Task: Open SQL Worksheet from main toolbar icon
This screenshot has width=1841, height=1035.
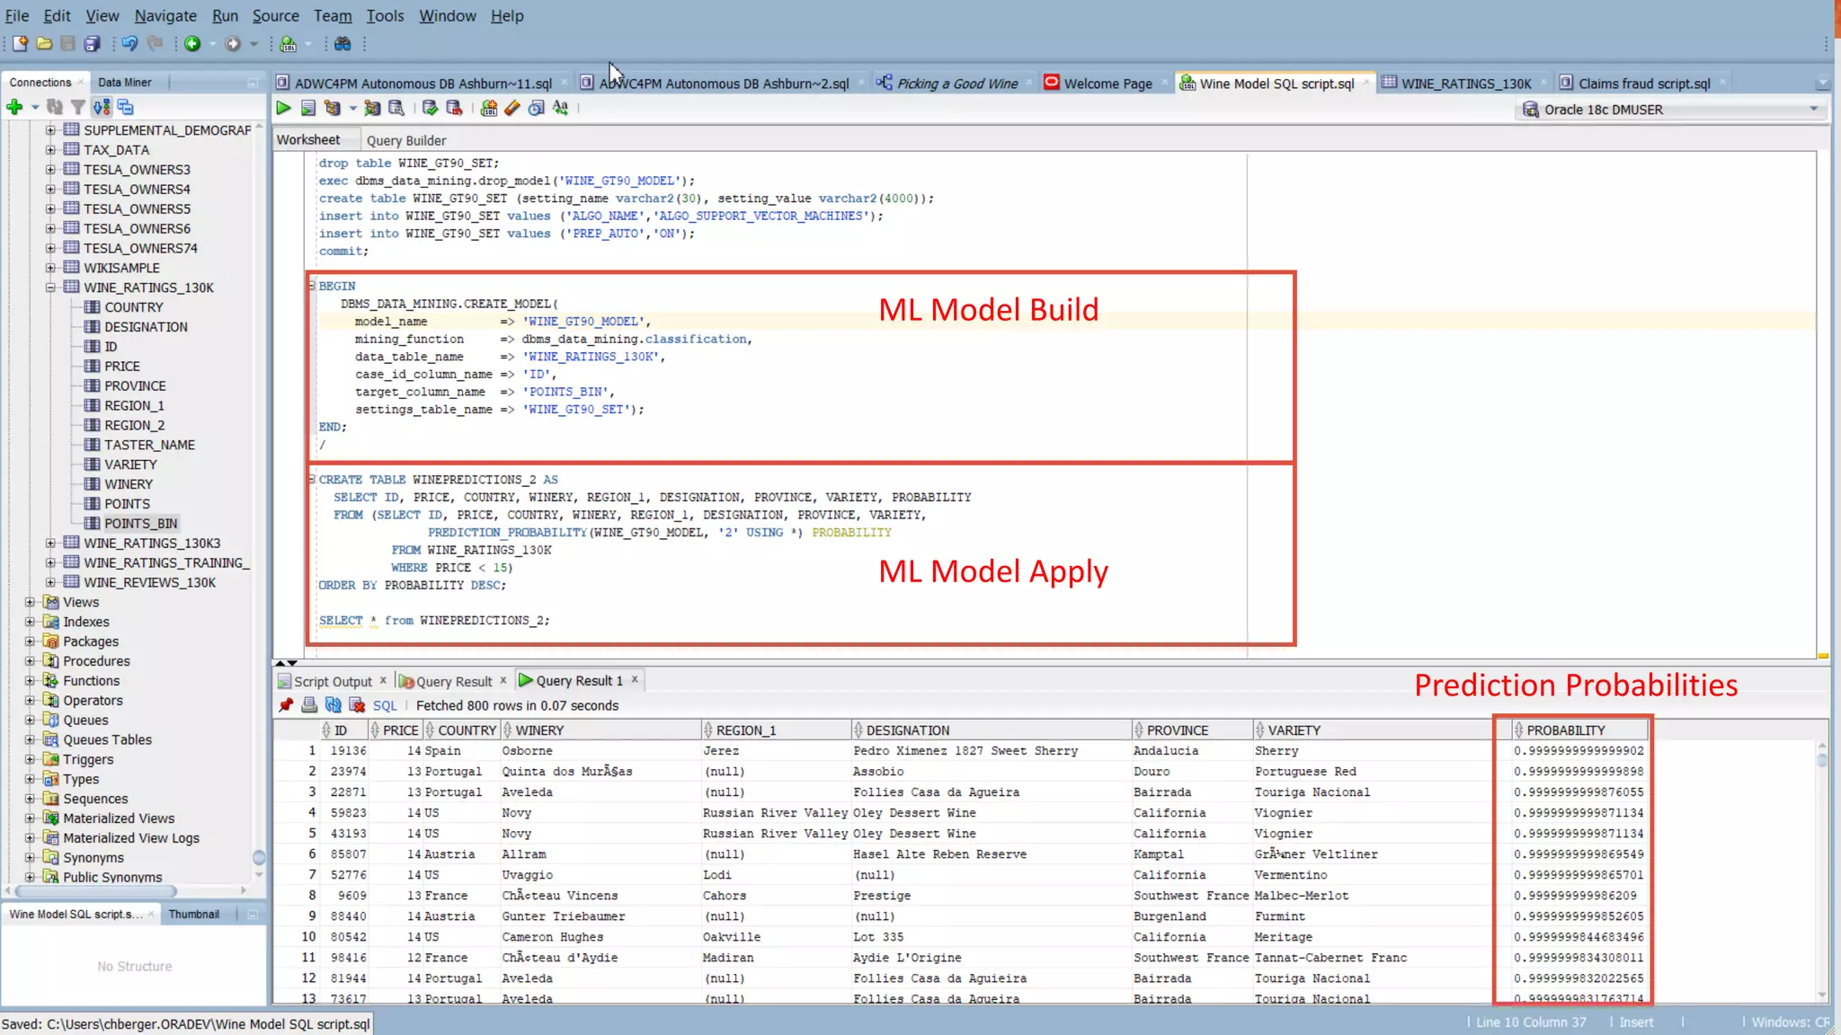Action: coord(289,43)
